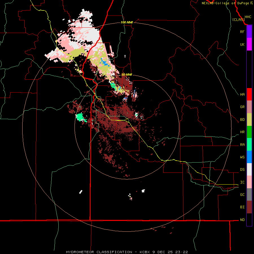
Task: Click the dark green HR legend swatch
Action: click(249, 132)
